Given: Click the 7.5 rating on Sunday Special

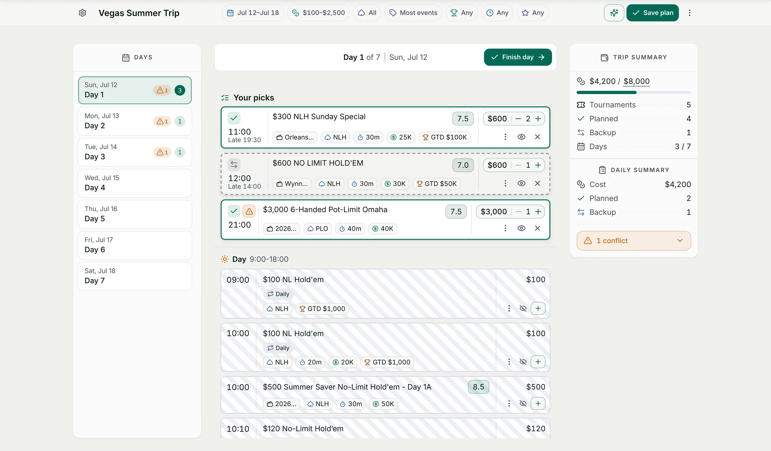Looking at the screenshot, I should pos(463,119).
